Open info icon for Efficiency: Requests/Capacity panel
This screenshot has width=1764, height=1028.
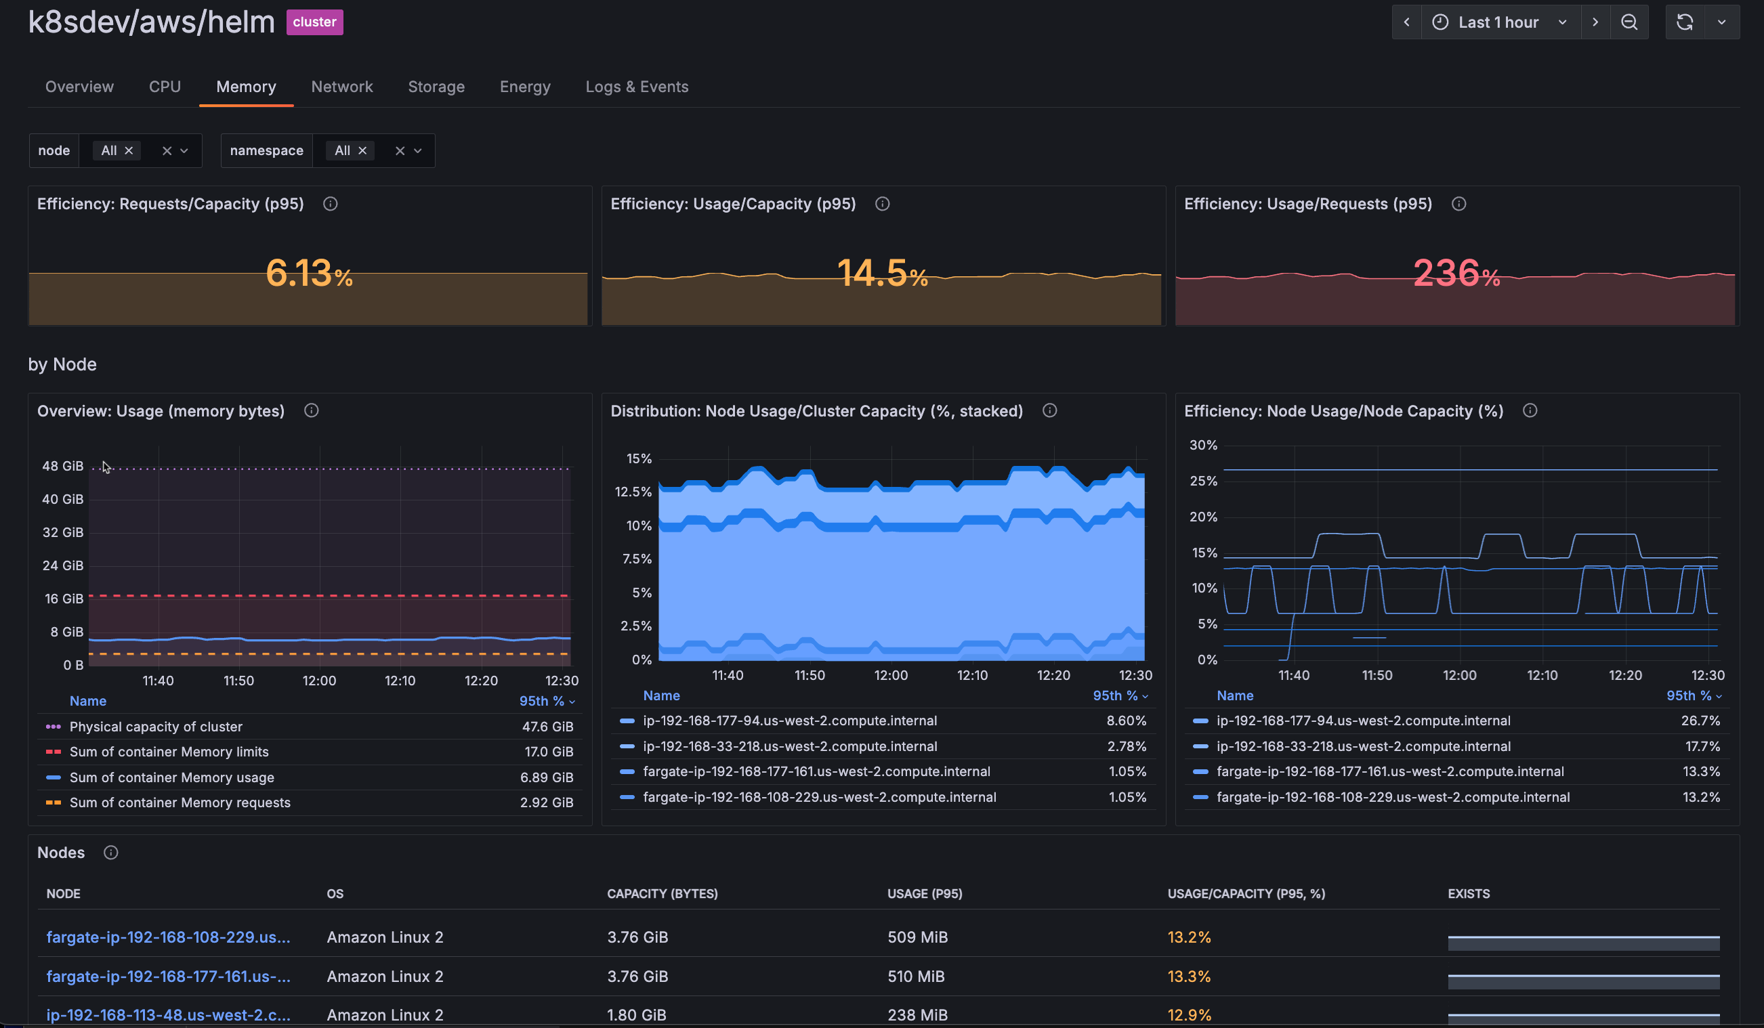[x=331, y=204]
